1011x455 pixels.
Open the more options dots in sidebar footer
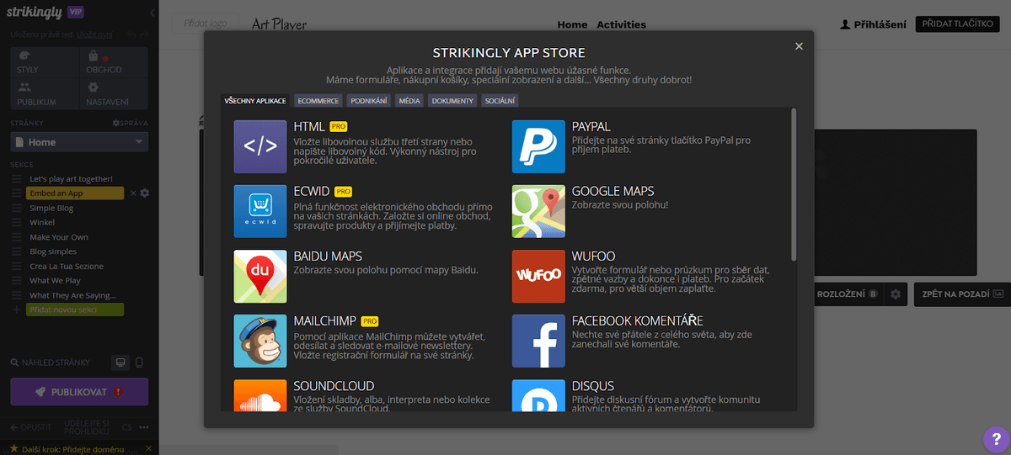click(x=144, y=427)
